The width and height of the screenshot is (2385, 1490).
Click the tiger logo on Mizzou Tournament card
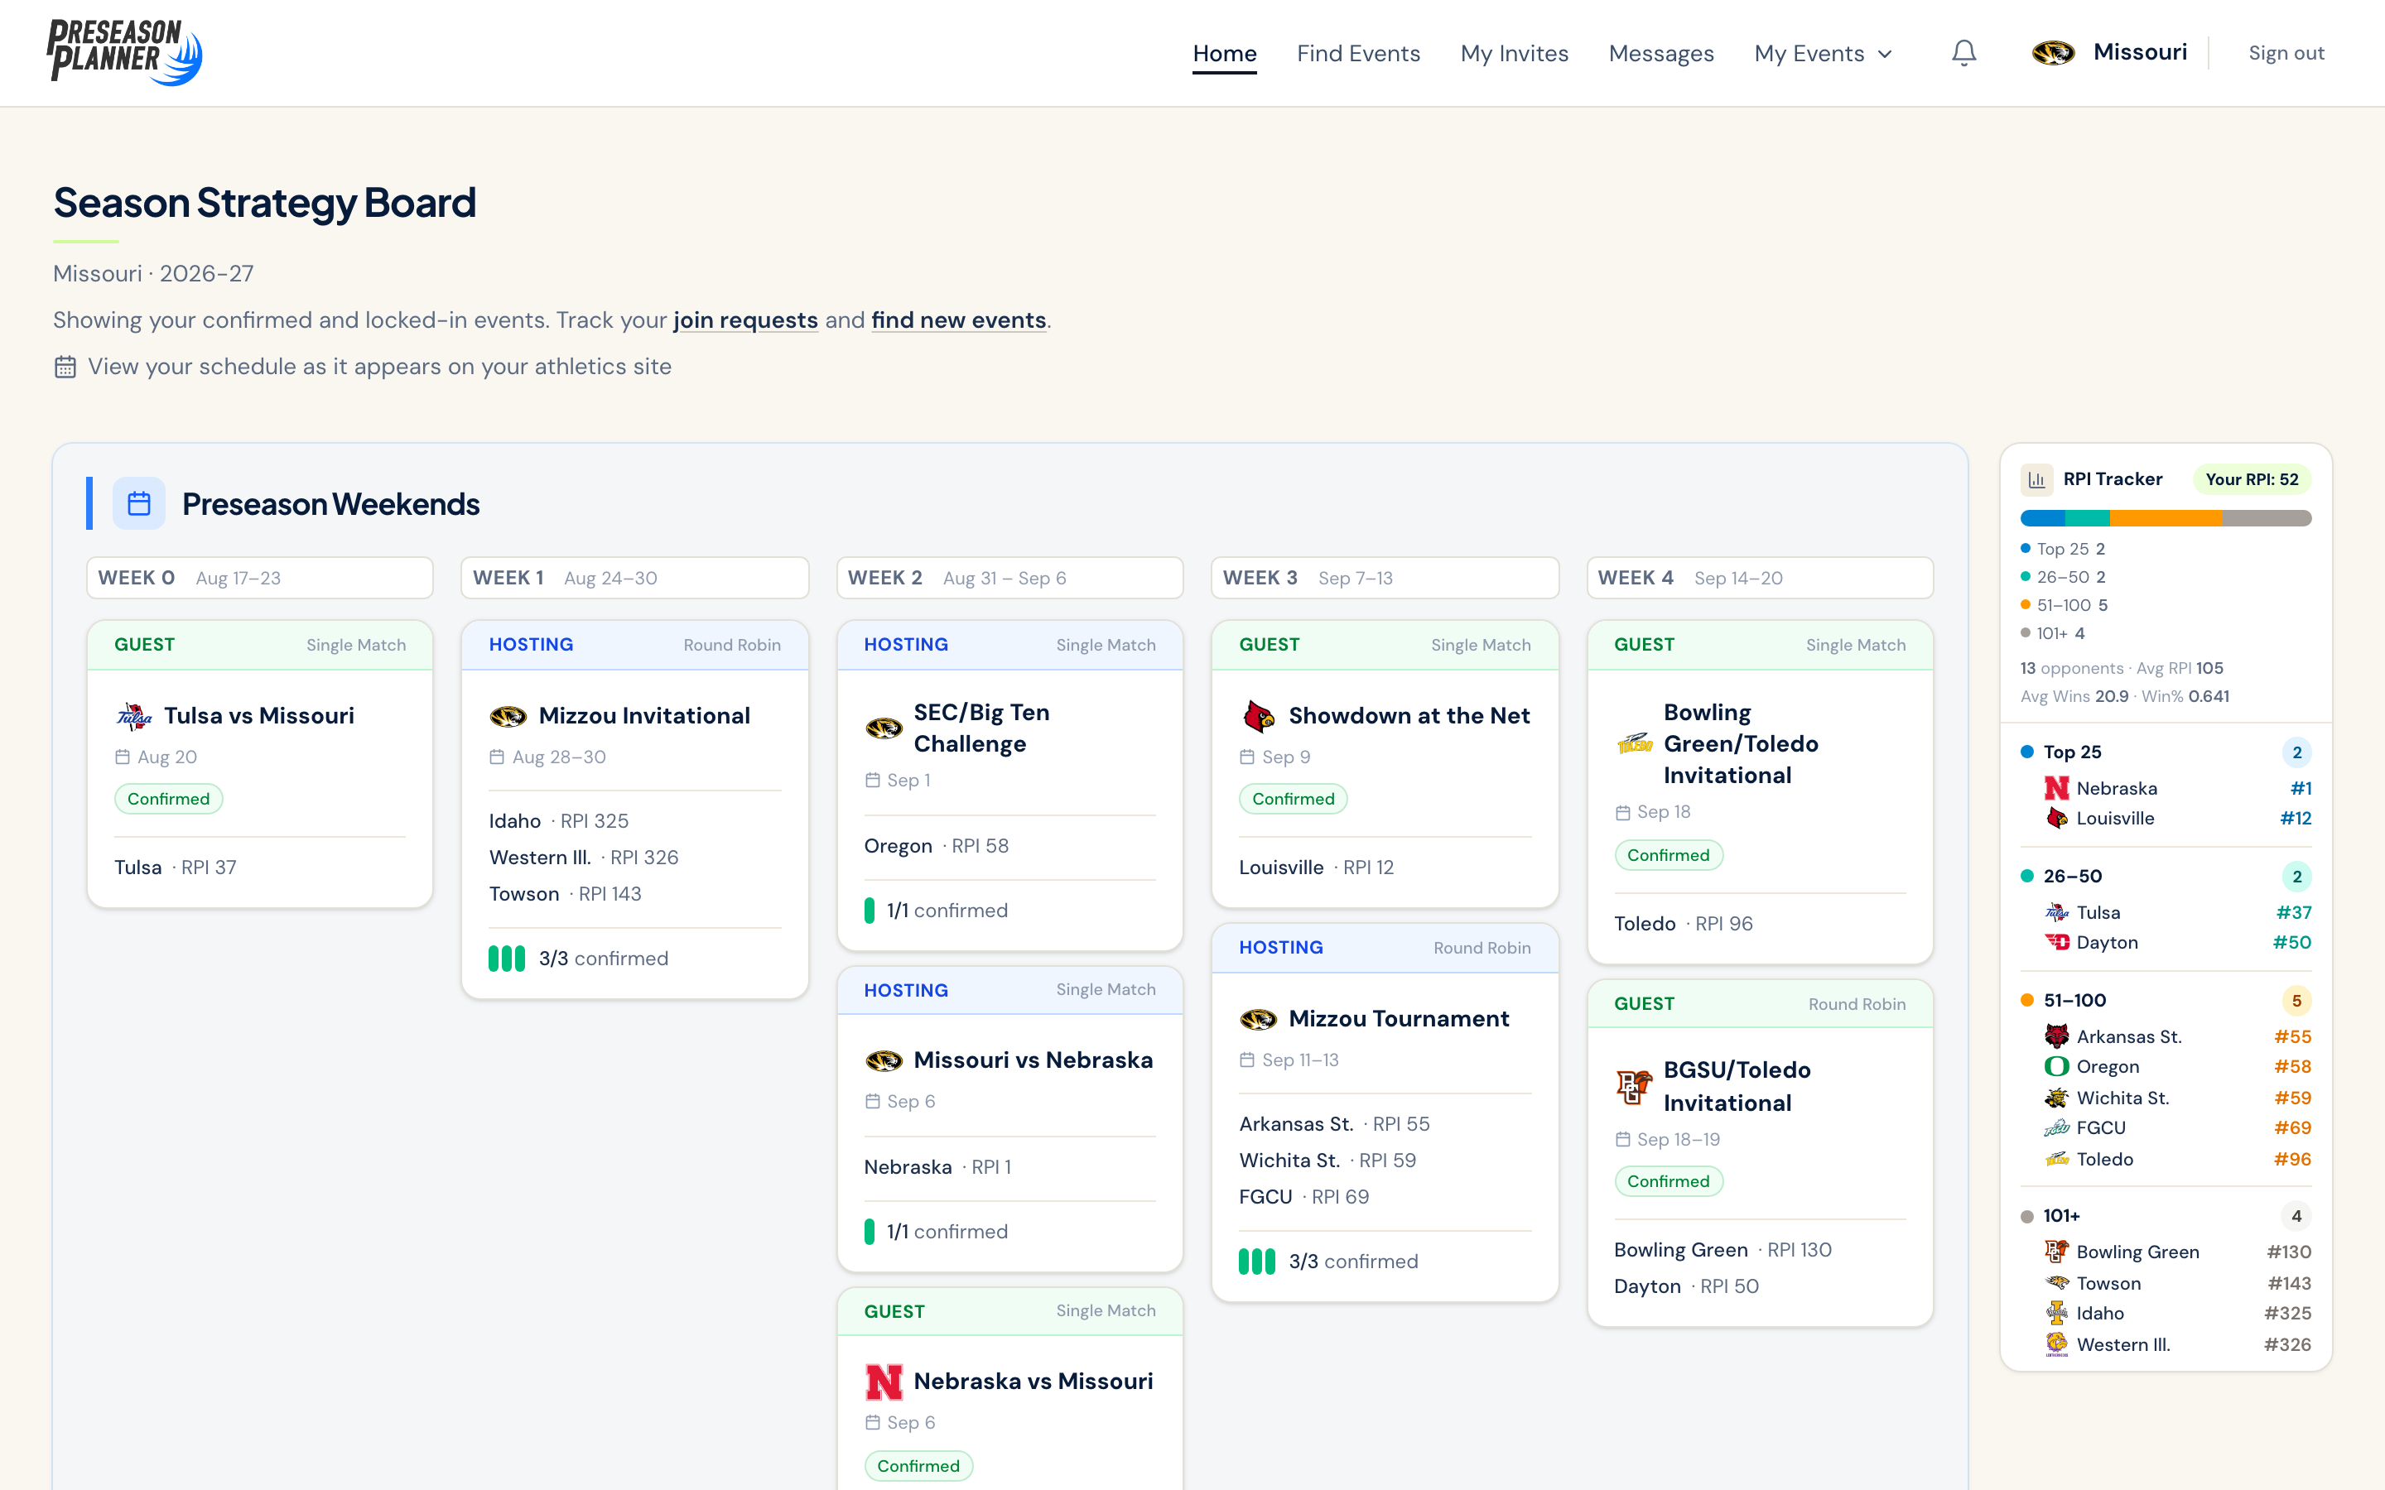point(1259,1019)
